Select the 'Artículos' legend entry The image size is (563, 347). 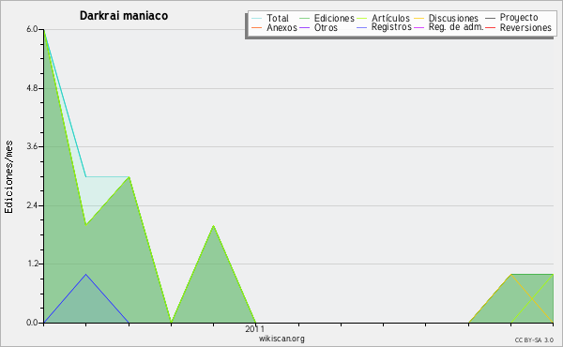click(x=390, y=18)
